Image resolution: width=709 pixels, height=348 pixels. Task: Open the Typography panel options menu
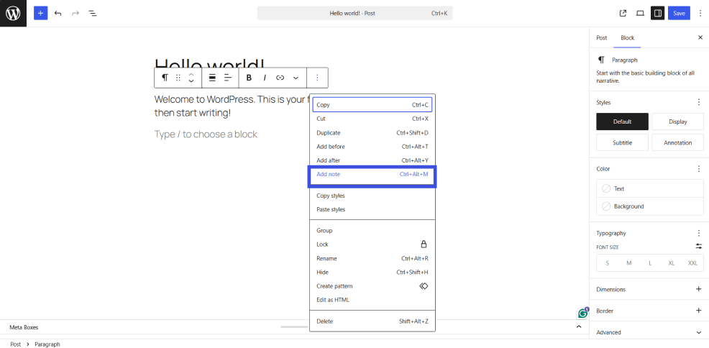click(x=699, y=233)
